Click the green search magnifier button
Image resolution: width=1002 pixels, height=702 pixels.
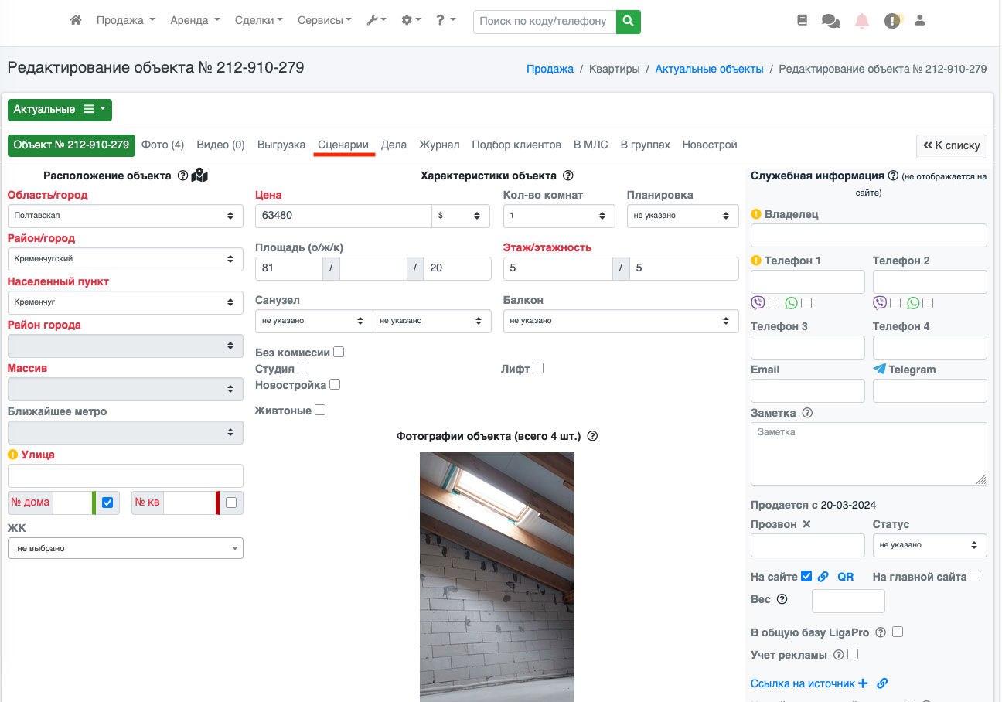click(x=629, y=21)
